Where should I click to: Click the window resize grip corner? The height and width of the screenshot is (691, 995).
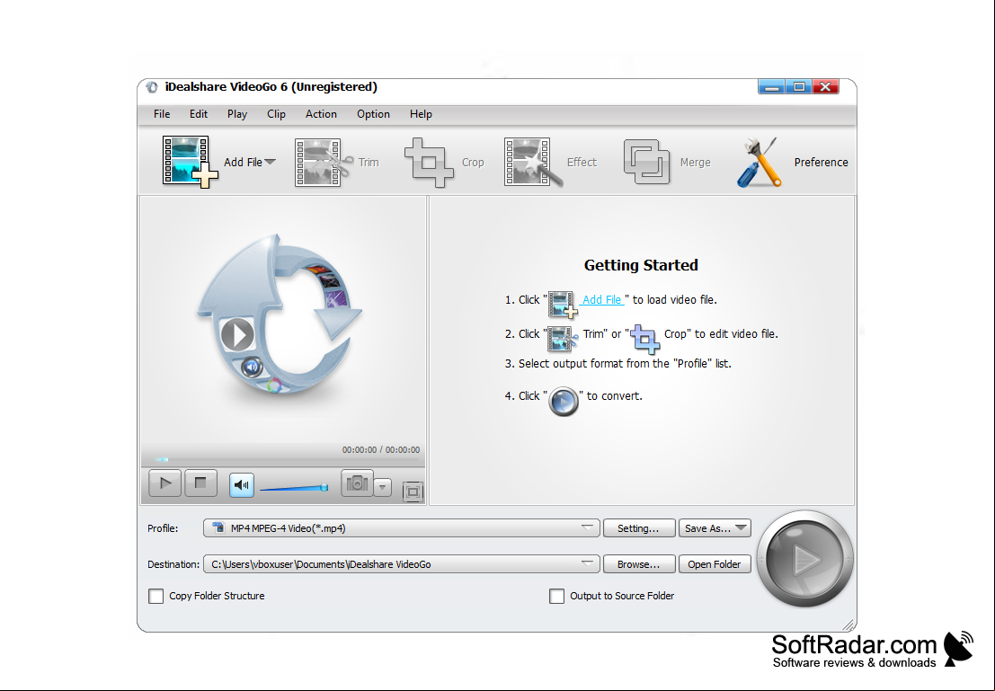848,625
